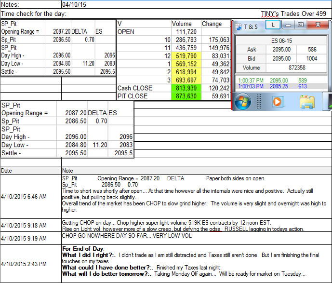Image resolution: width=332 pixels, height=283 pixels.
Task: Select the 04/10/15 date cell
Action: tap(197, 4)
